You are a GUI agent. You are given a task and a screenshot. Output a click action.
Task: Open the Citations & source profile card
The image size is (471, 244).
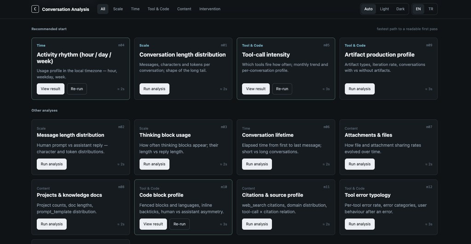click(x=272, y=195)
